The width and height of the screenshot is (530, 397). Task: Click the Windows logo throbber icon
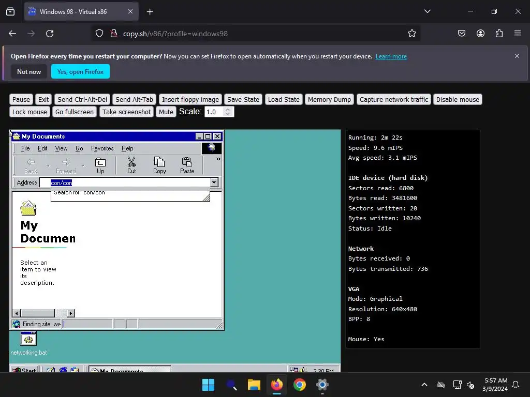(212, 148)
